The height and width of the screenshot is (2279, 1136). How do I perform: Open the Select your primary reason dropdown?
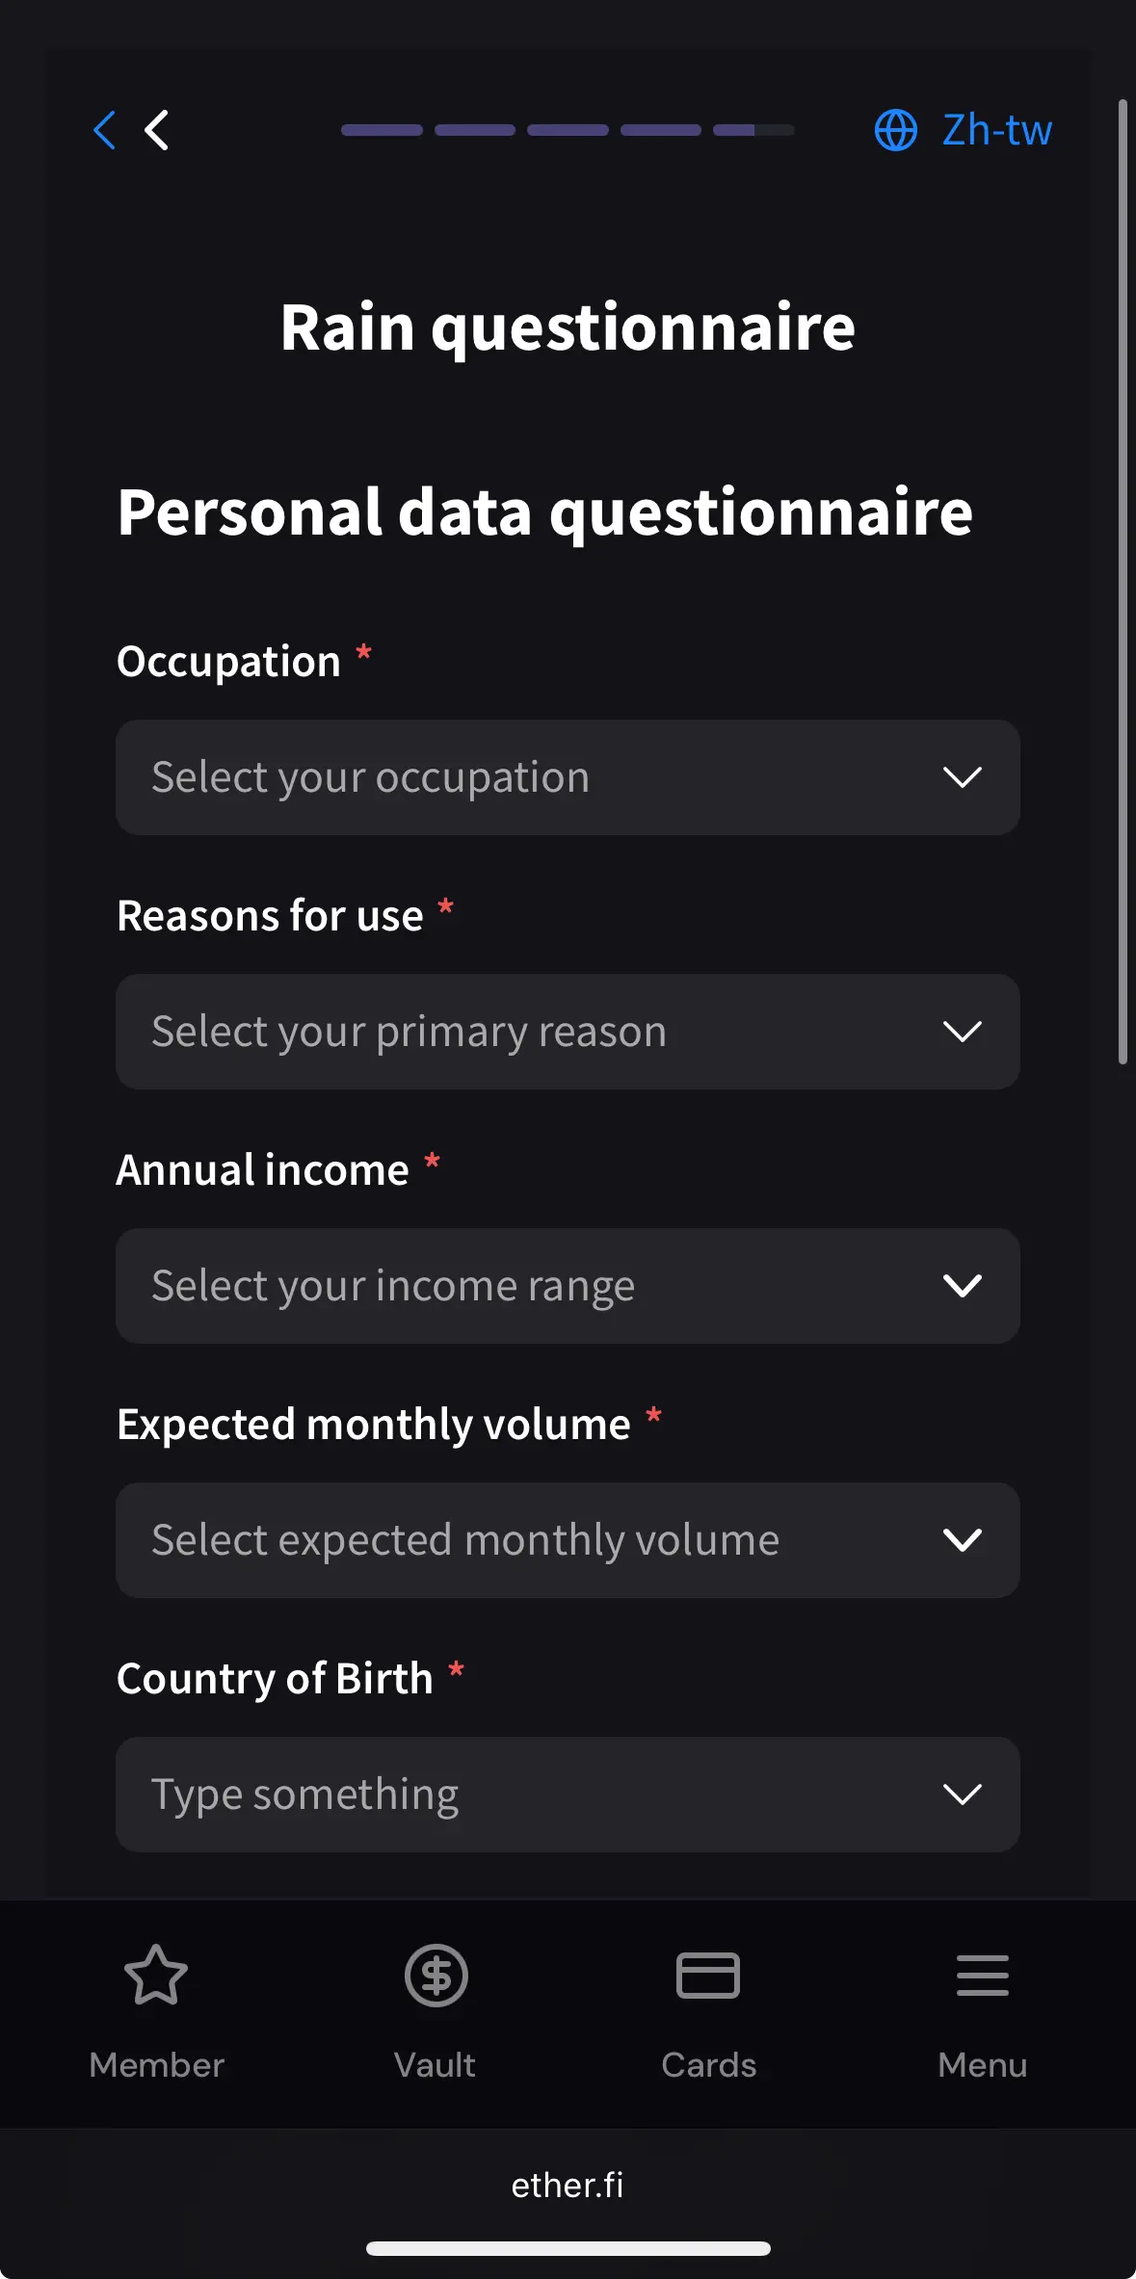tap(568, 1032)
